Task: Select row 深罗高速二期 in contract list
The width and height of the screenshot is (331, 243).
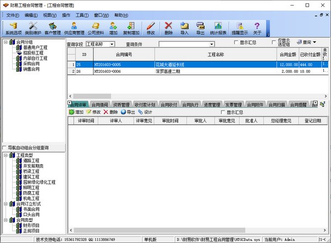Action: 198,71
